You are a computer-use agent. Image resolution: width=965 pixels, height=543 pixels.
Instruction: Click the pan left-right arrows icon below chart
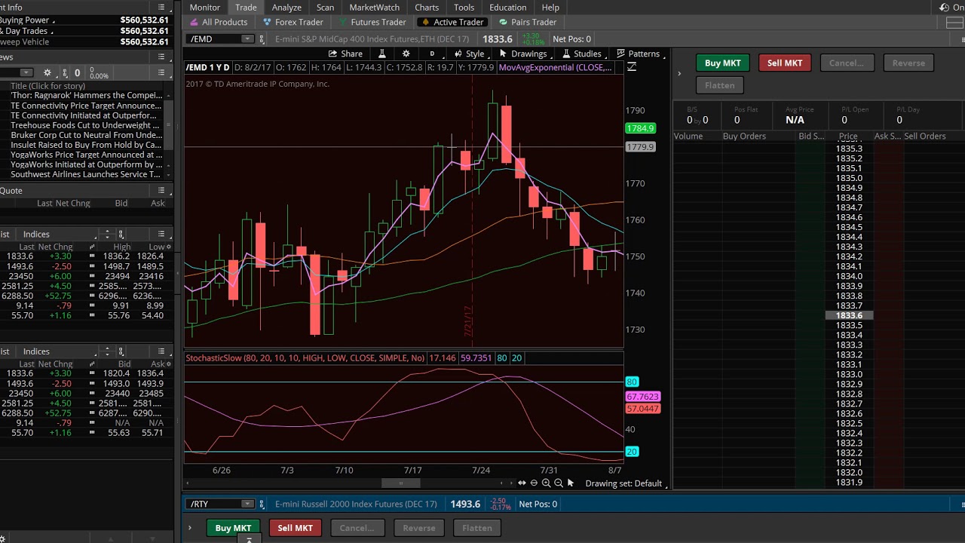point(522,483)
